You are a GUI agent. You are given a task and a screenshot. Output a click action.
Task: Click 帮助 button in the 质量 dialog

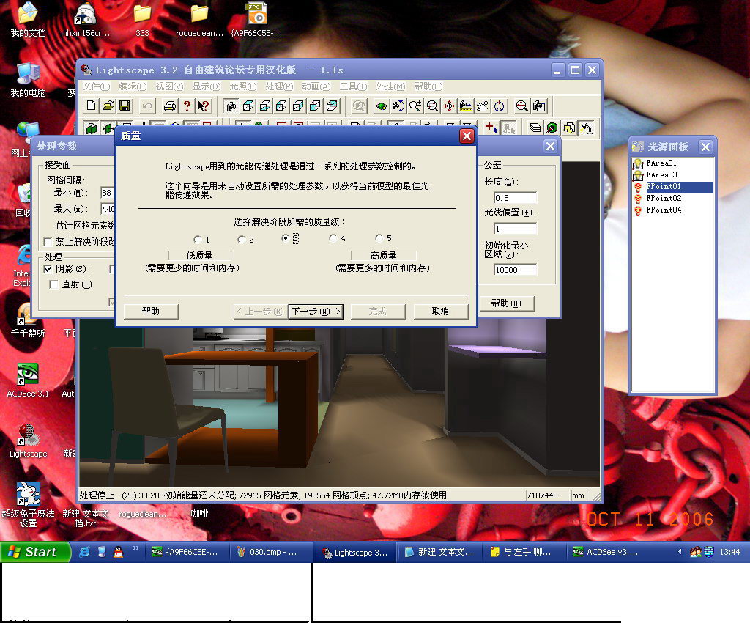tap(151, 311)
